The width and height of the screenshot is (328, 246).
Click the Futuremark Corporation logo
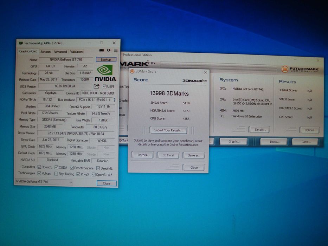tap(300, 69)
